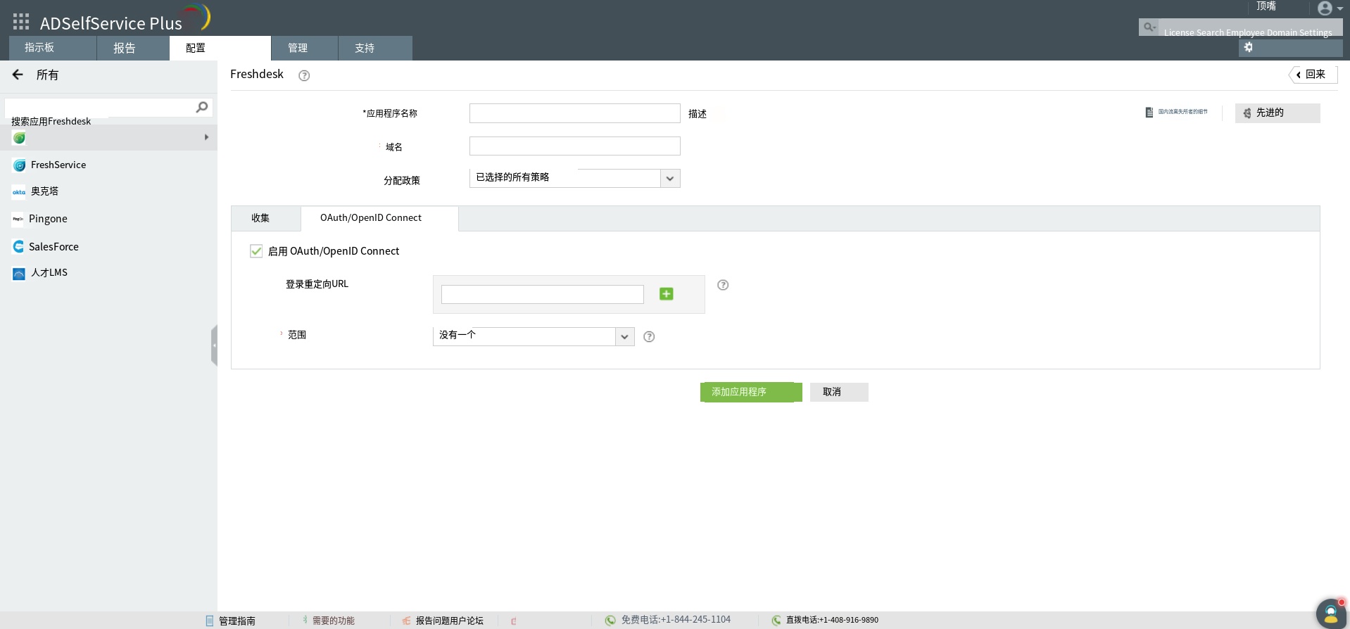This screenshot has height=629, width=1350.
Task: Open the user account avatar menu
Action: 1325,8
